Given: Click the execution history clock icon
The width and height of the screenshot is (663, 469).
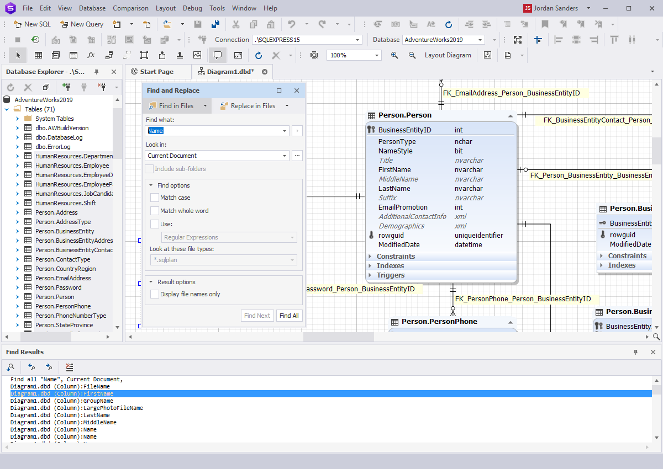Looking at the screenshot, I should tap(35, 40).
